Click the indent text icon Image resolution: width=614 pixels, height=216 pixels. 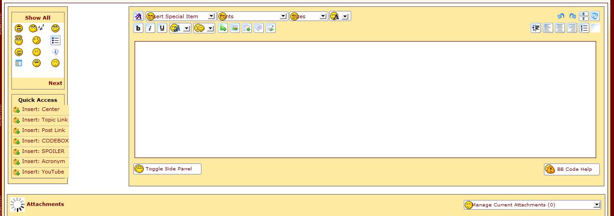pos(536,28)
